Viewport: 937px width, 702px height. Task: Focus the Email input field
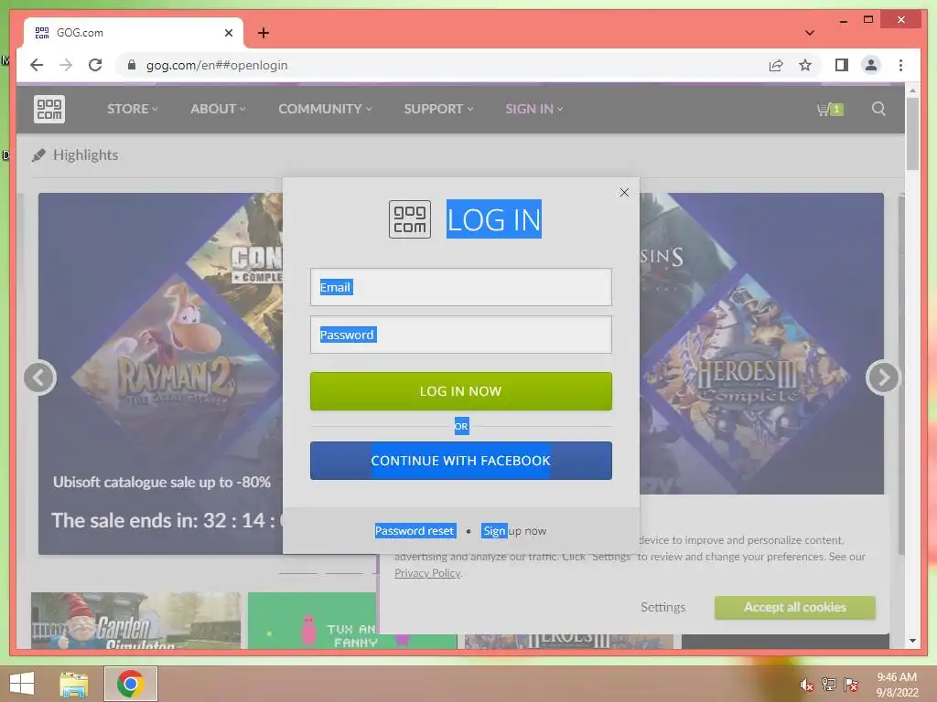pyautogui.click(x=461, y=287)
